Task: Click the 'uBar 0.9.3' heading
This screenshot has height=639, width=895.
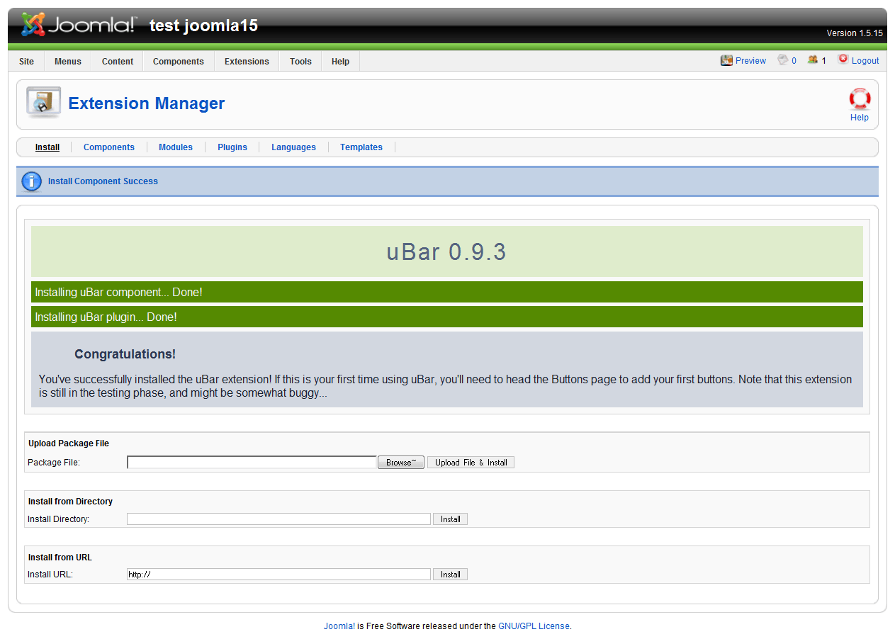Action: (446, 252)
